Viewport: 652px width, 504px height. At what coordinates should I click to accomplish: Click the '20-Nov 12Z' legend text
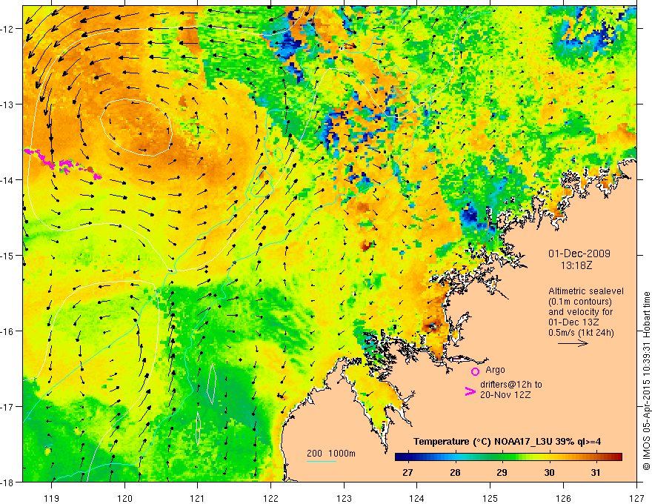coord(505,395)
